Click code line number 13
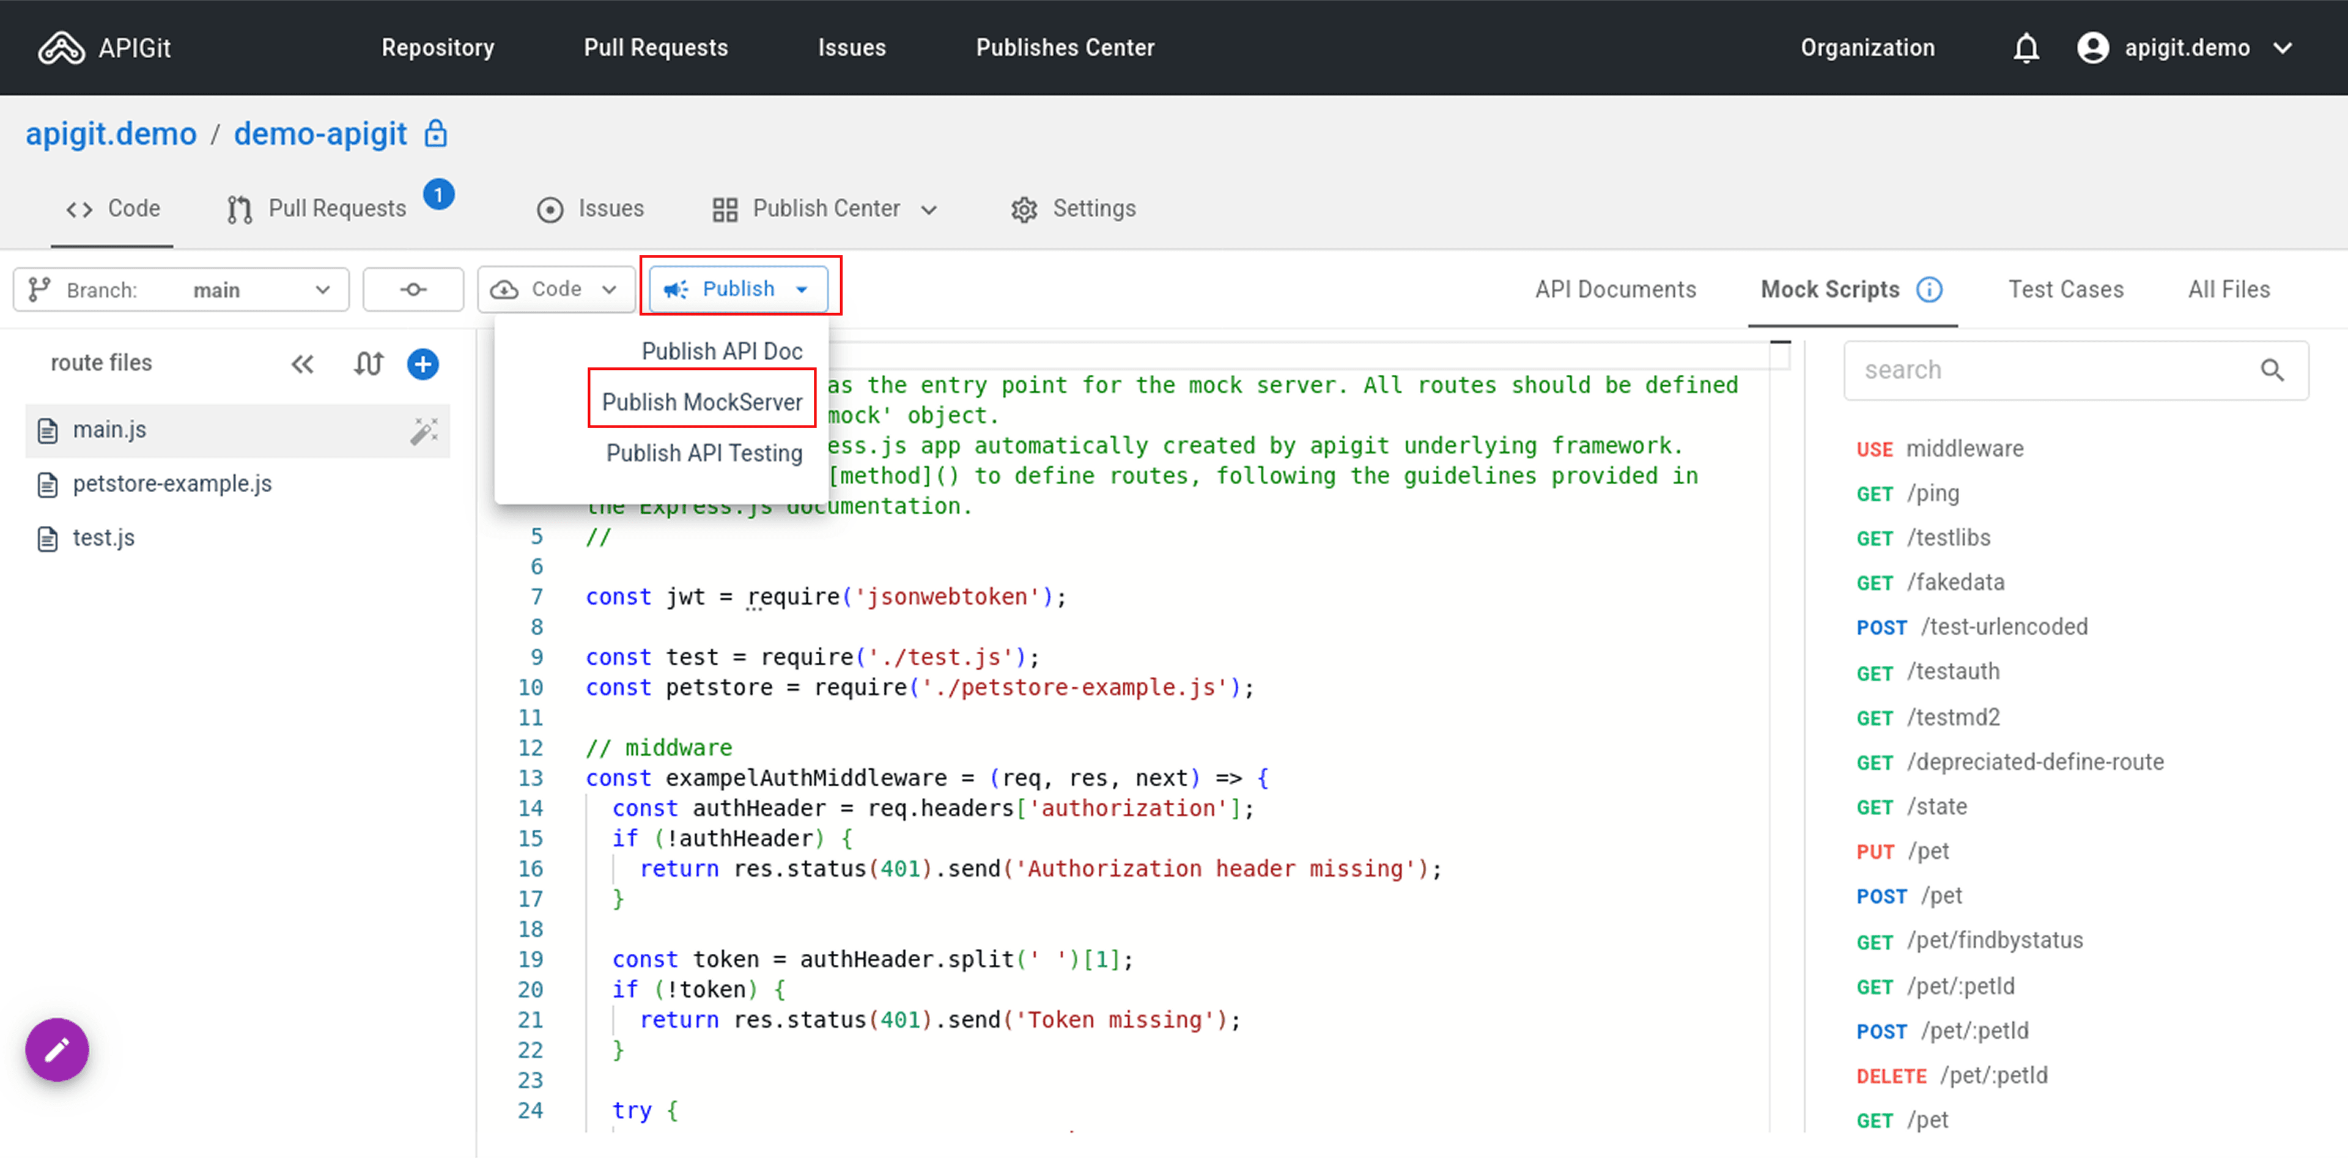Viewport: 2348px width, 1158px height. pos(531,778)
